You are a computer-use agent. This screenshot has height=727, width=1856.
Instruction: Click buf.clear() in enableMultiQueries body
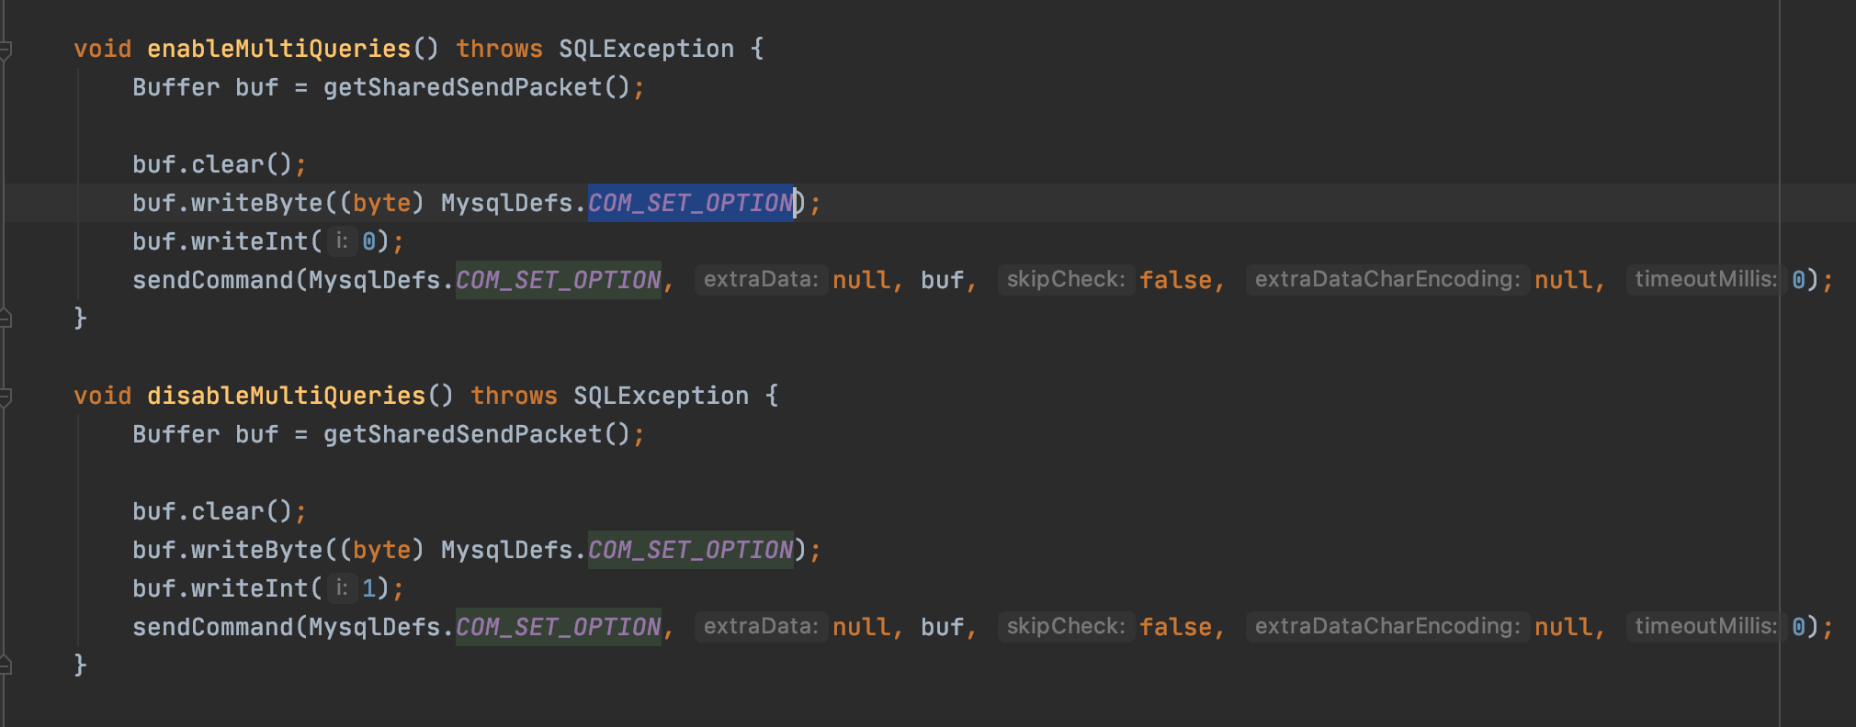click(212, 164)
